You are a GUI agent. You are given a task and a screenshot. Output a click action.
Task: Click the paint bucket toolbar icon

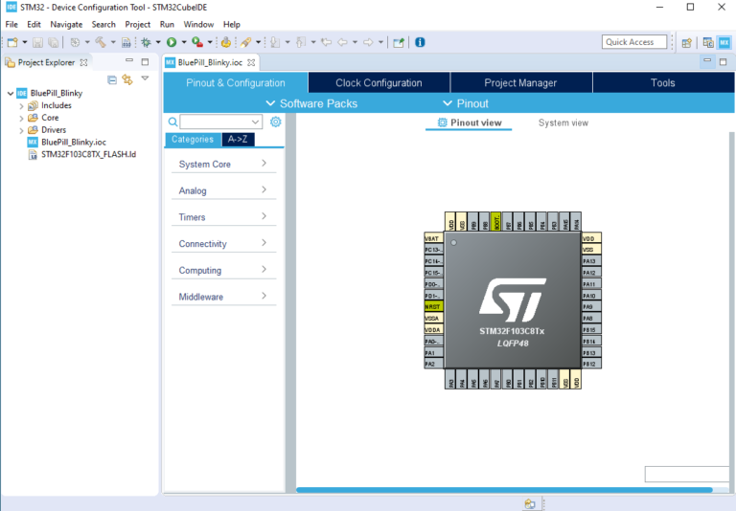(226, 43)
